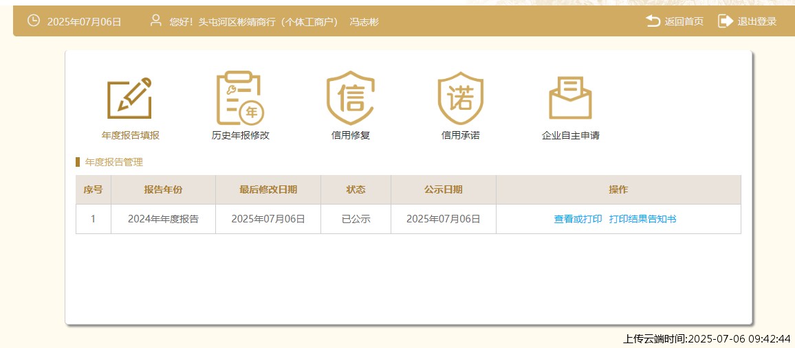Click the 公示日期 column header
Image resolution: width=795 pixels, height=348 pixels.
tap(443, 189)
